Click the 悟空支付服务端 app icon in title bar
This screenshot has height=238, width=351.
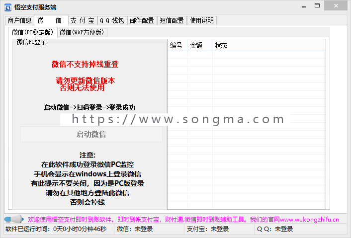pyautogui.click(x=8, y=7)
